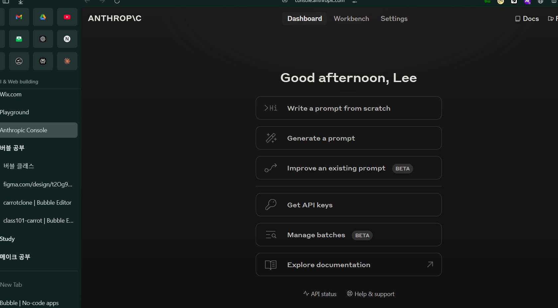The width and height of the screenshot is (558, 308).
Task: Click the magic wand Generate icon
Action: coord(271,138)
